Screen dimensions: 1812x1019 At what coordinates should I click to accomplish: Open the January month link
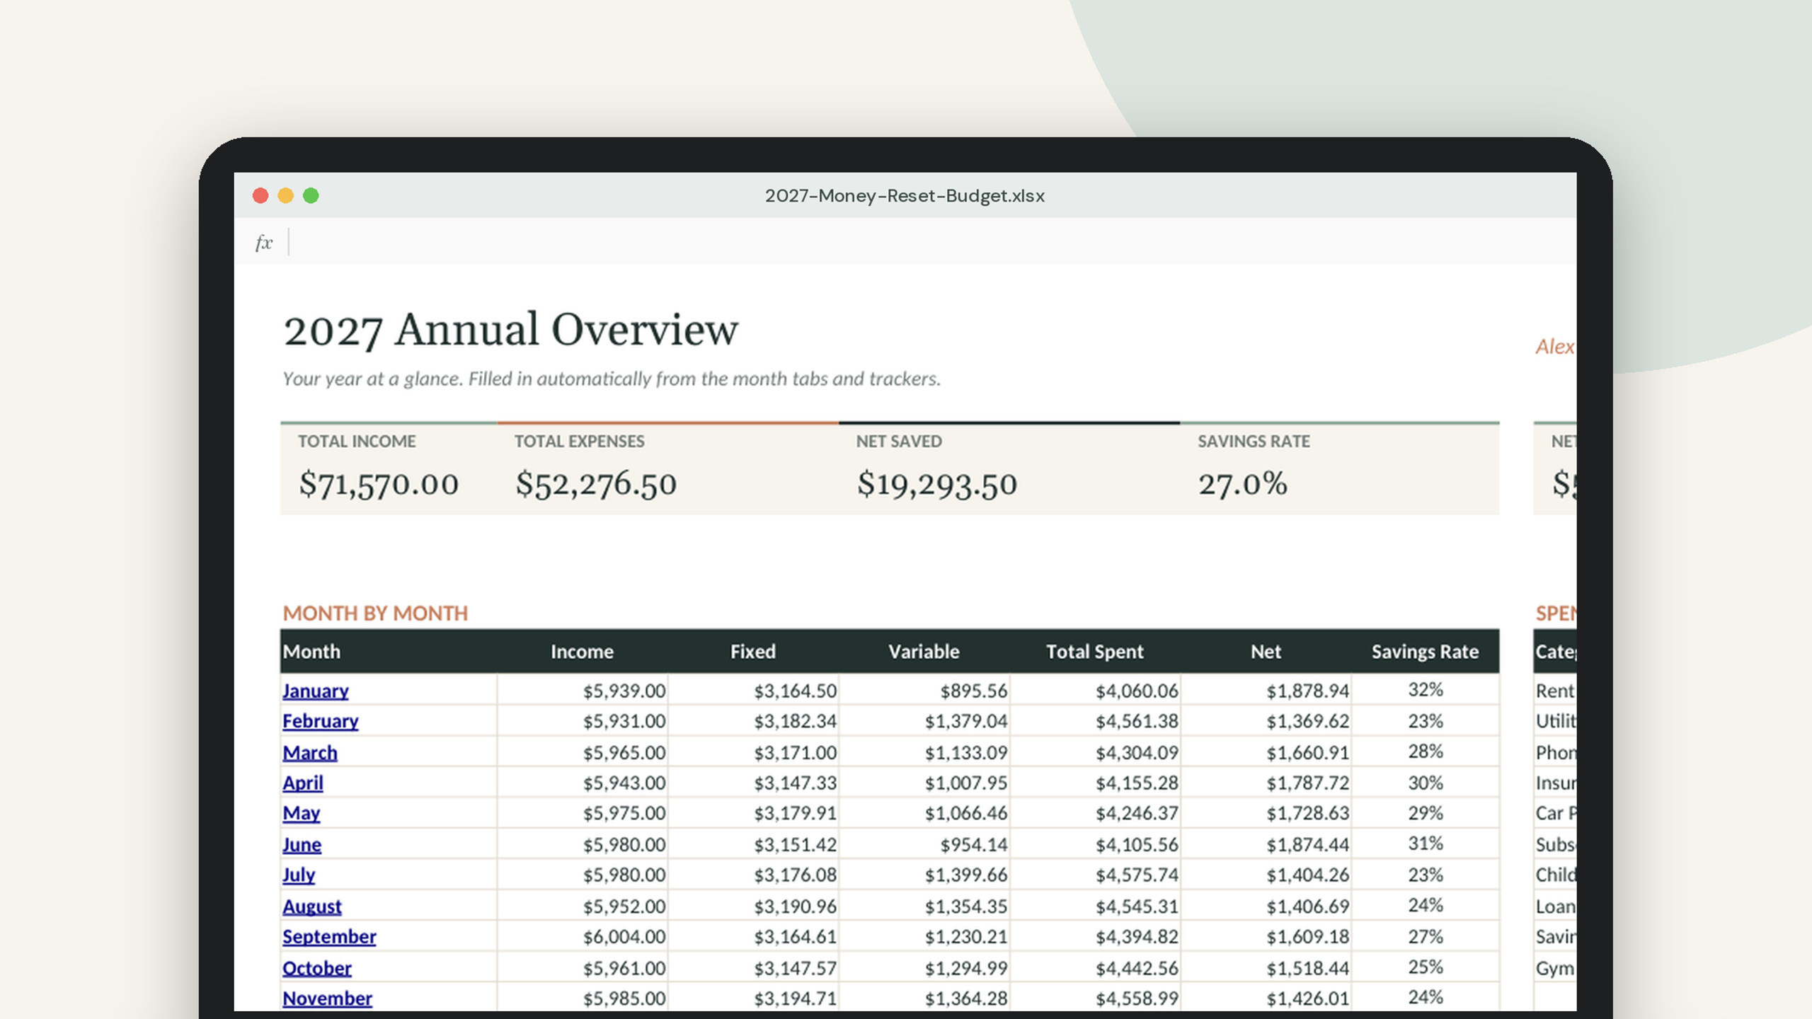click(315, 691)
